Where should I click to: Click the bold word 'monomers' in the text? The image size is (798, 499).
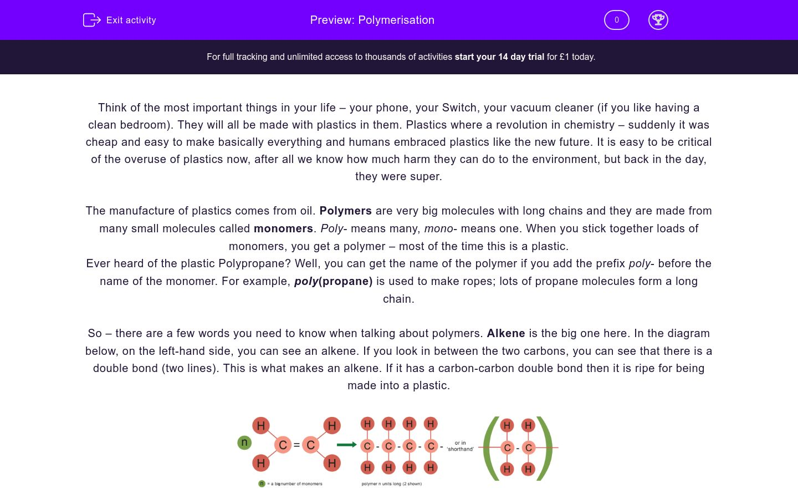pos(283,228)
